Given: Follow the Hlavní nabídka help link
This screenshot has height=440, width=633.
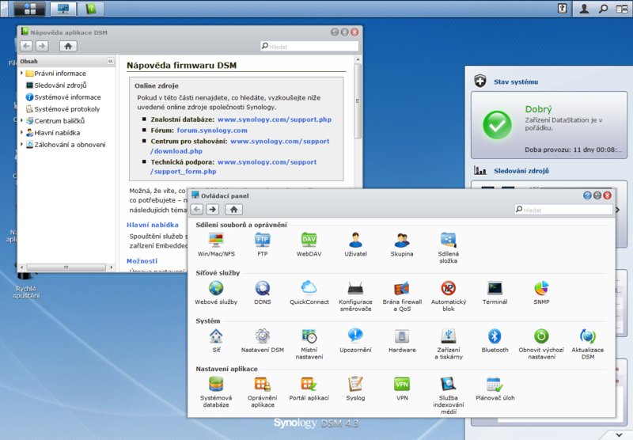Looking at the screenshot, I should pyautogui.click(x=153, y=225).
